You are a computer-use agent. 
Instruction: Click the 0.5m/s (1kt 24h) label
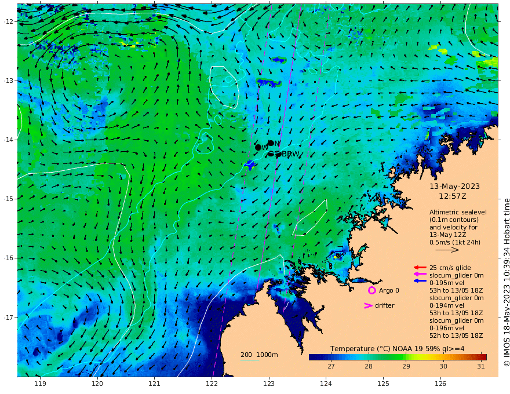coord(455,242)
